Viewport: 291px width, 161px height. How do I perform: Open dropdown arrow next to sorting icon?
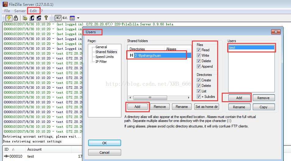78,18
